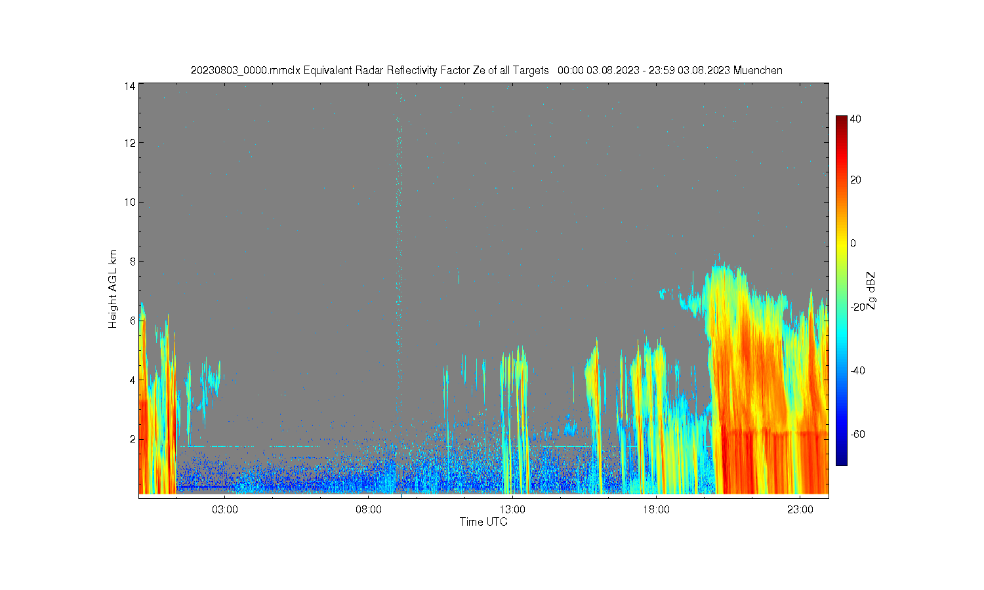Click the dark red top of the colorbar

coord(841,121)
